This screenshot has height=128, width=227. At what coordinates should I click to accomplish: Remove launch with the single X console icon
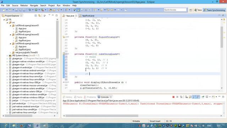click(x=177, y=97)
